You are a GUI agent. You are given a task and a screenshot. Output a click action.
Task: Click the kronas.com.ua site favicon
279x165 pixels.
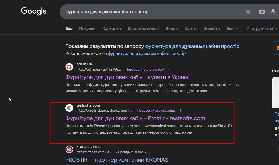pyautogui.click(x=69, y=149)
